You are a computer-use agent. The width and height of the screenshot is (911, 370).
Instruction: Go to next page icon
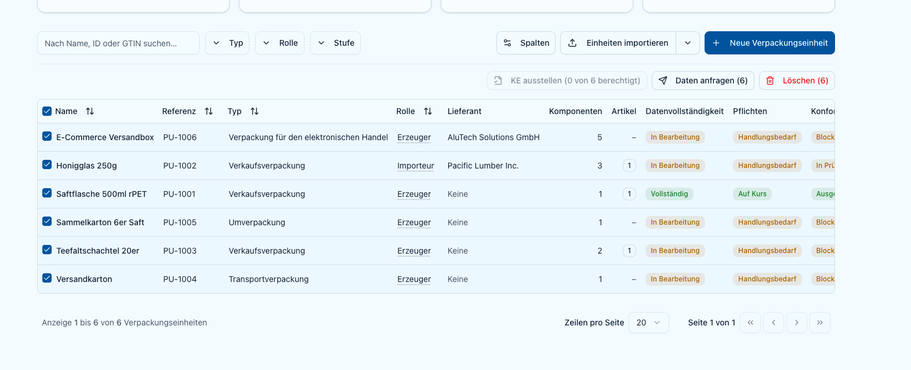coord(797,323)
